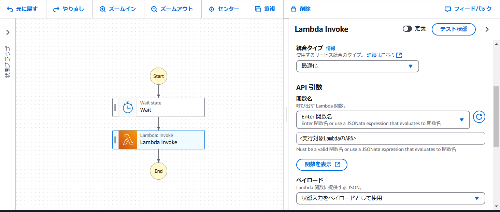Click the Lambda ARN input field
This screenshot has width=500, height=212.
[391, 138]
